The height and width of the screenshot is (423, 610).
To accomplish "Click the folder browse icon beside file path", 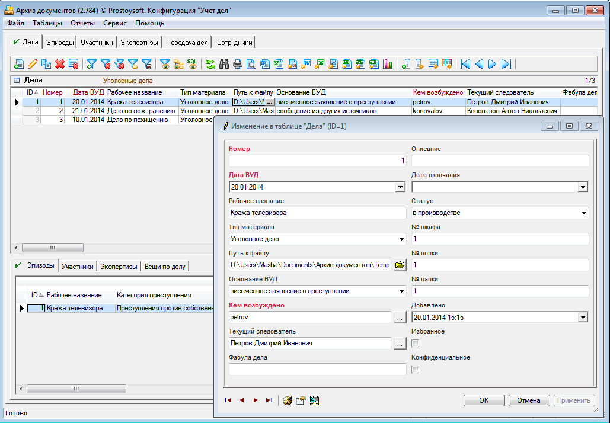I will coord(400,265).
